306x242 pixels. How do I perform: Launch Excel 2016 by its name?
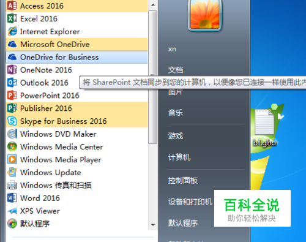(x=39, y=19)
